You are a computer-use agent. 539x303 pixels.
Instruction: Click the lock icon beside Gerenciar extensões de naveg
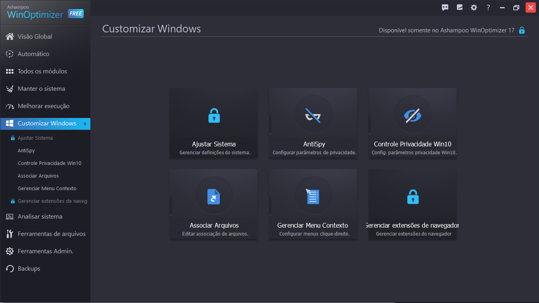(x=13, y=201)
